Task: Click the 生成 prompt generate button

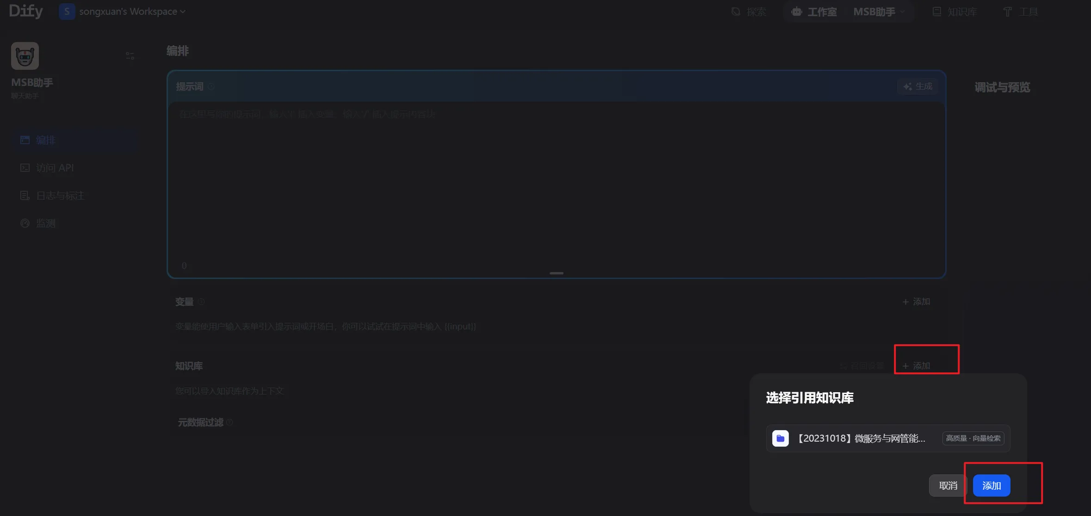Action: pyautogui.click(x=917, y=86)
